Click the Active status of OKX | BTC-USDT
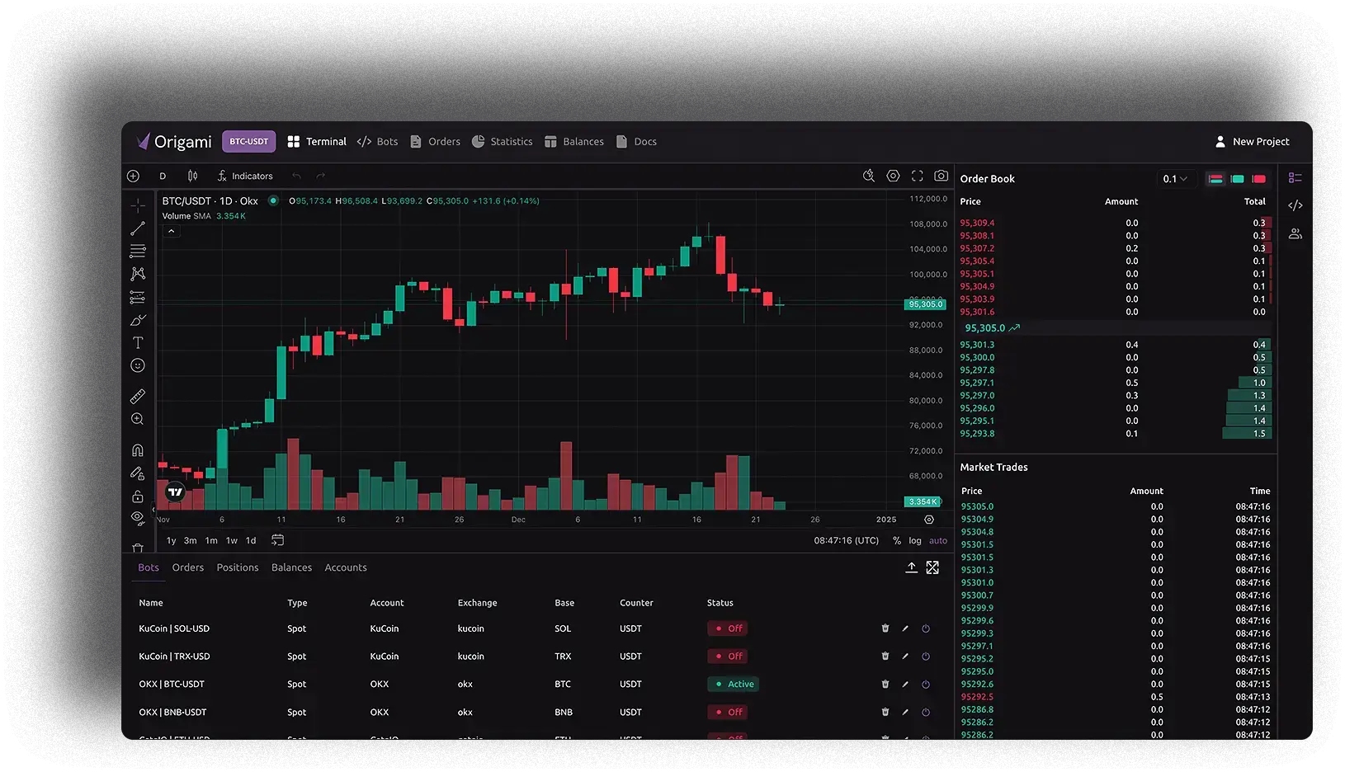The height and width of the screenshot is (772, 1345). [x=734, y=685]
